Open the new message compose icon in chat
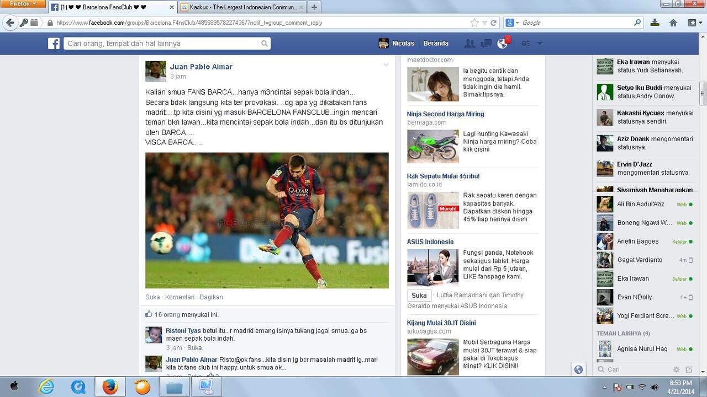The height and width of the screenshot is (397, 707). tap(689, 369)
